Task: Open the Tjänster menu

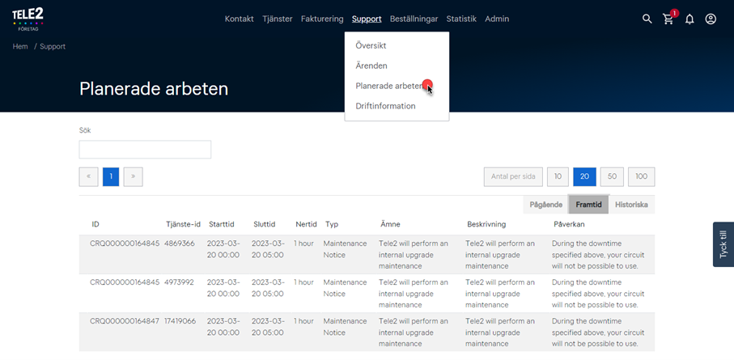Action: click(x=277, y=19)
